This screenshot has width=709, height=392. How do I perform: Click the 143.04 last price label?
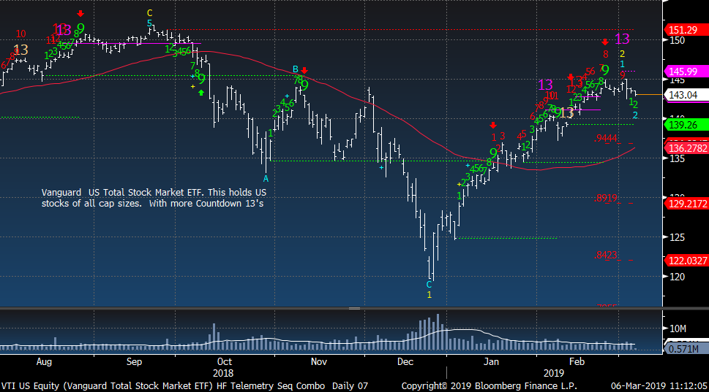686,95
